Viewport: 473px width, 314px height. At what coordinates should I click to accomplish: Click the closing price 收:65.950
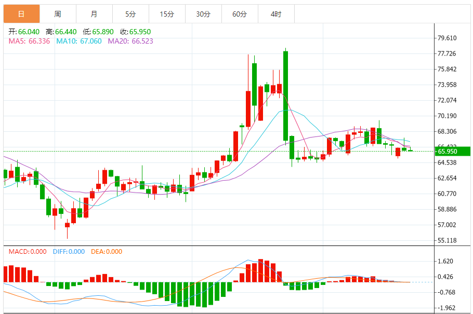136,32
